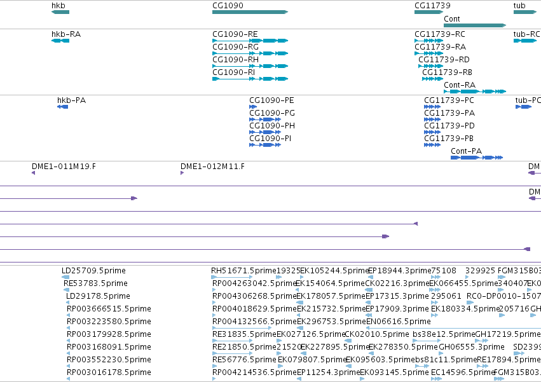Click RP003016178.5prime EST
Image resolution: width=541 pixels, height=382 pixels.
tap(68, 379)
